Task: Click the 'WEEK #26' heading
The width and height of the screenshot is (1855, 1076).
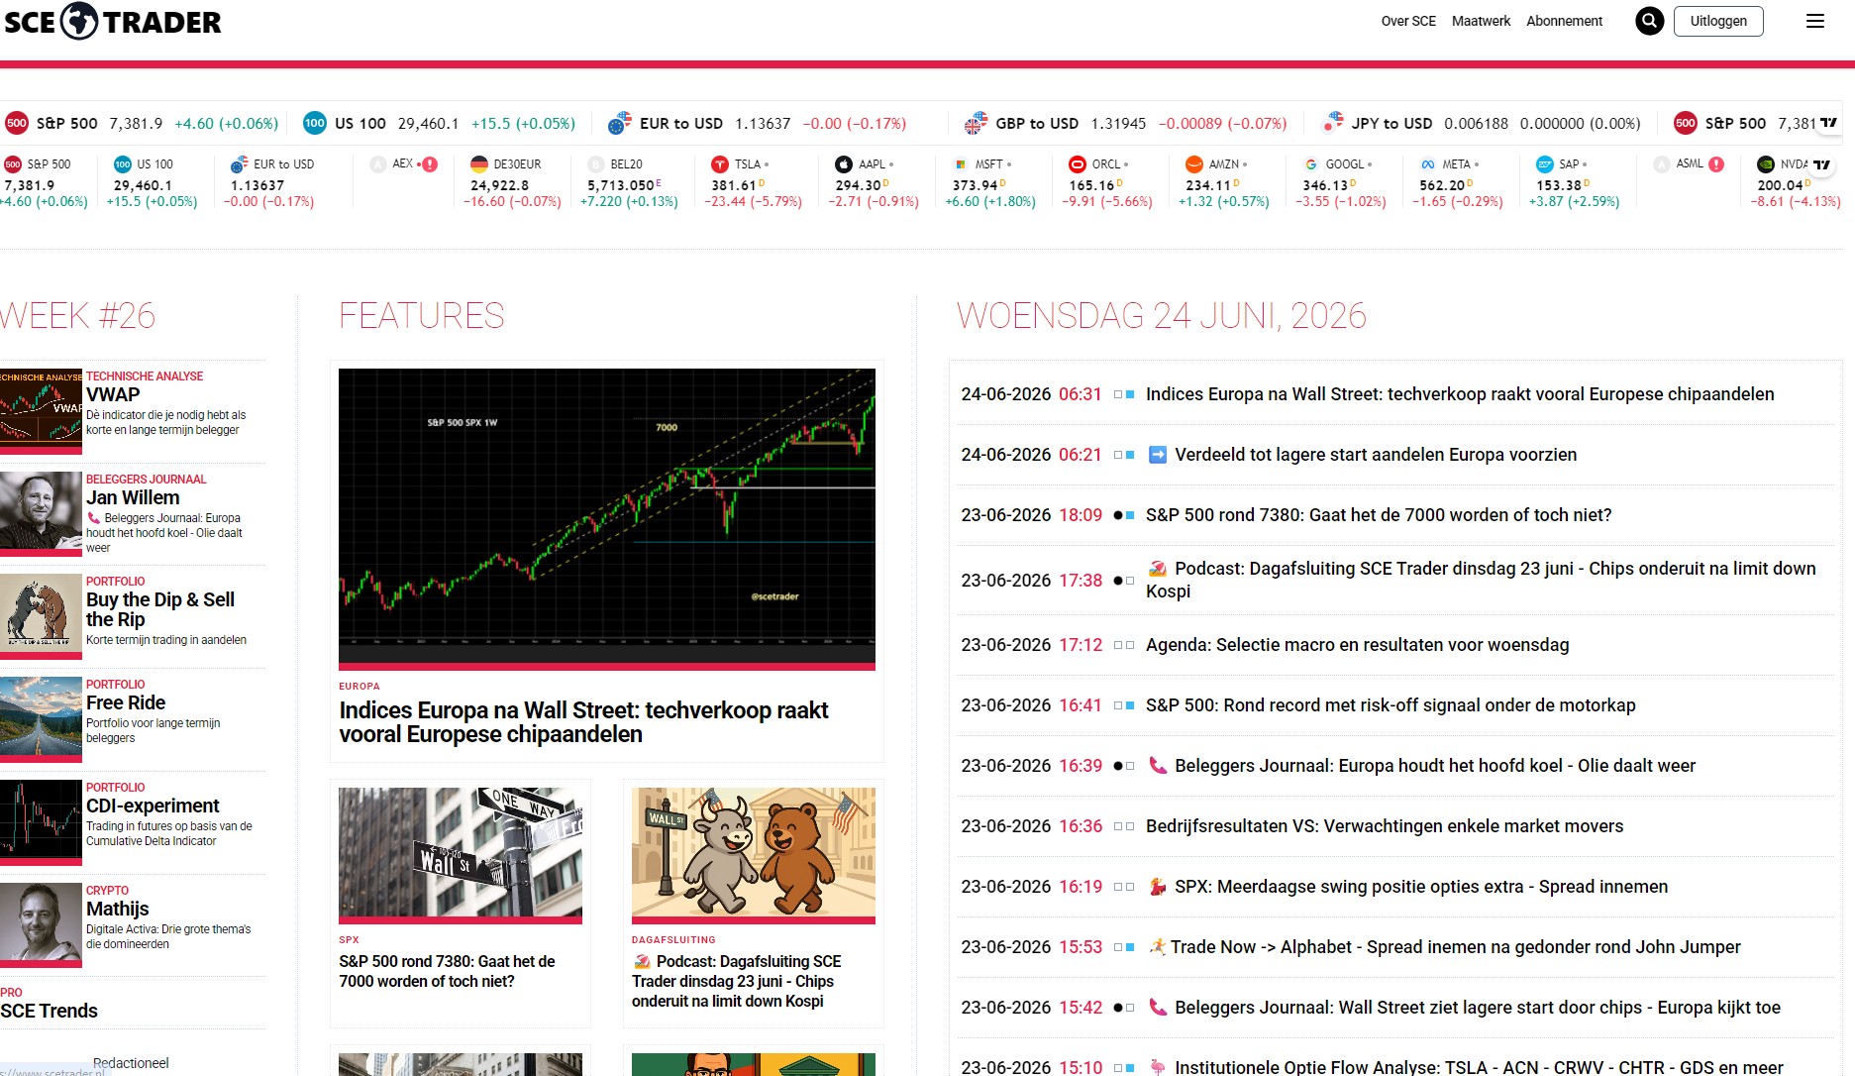Action: tap(77, 316)
